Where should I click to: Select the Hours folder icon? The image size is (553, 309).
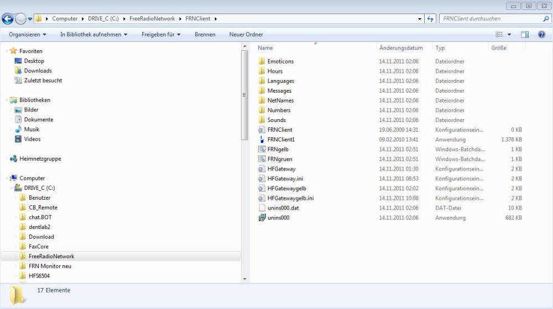pyautogui.click(x=262, y=71)
